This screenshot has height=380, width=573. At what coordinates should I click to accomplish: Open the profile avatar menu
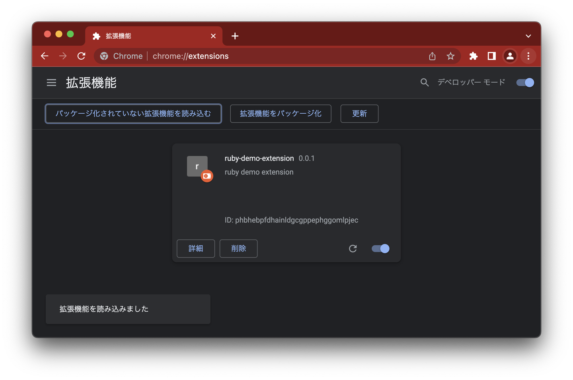(x=510, y=56)
